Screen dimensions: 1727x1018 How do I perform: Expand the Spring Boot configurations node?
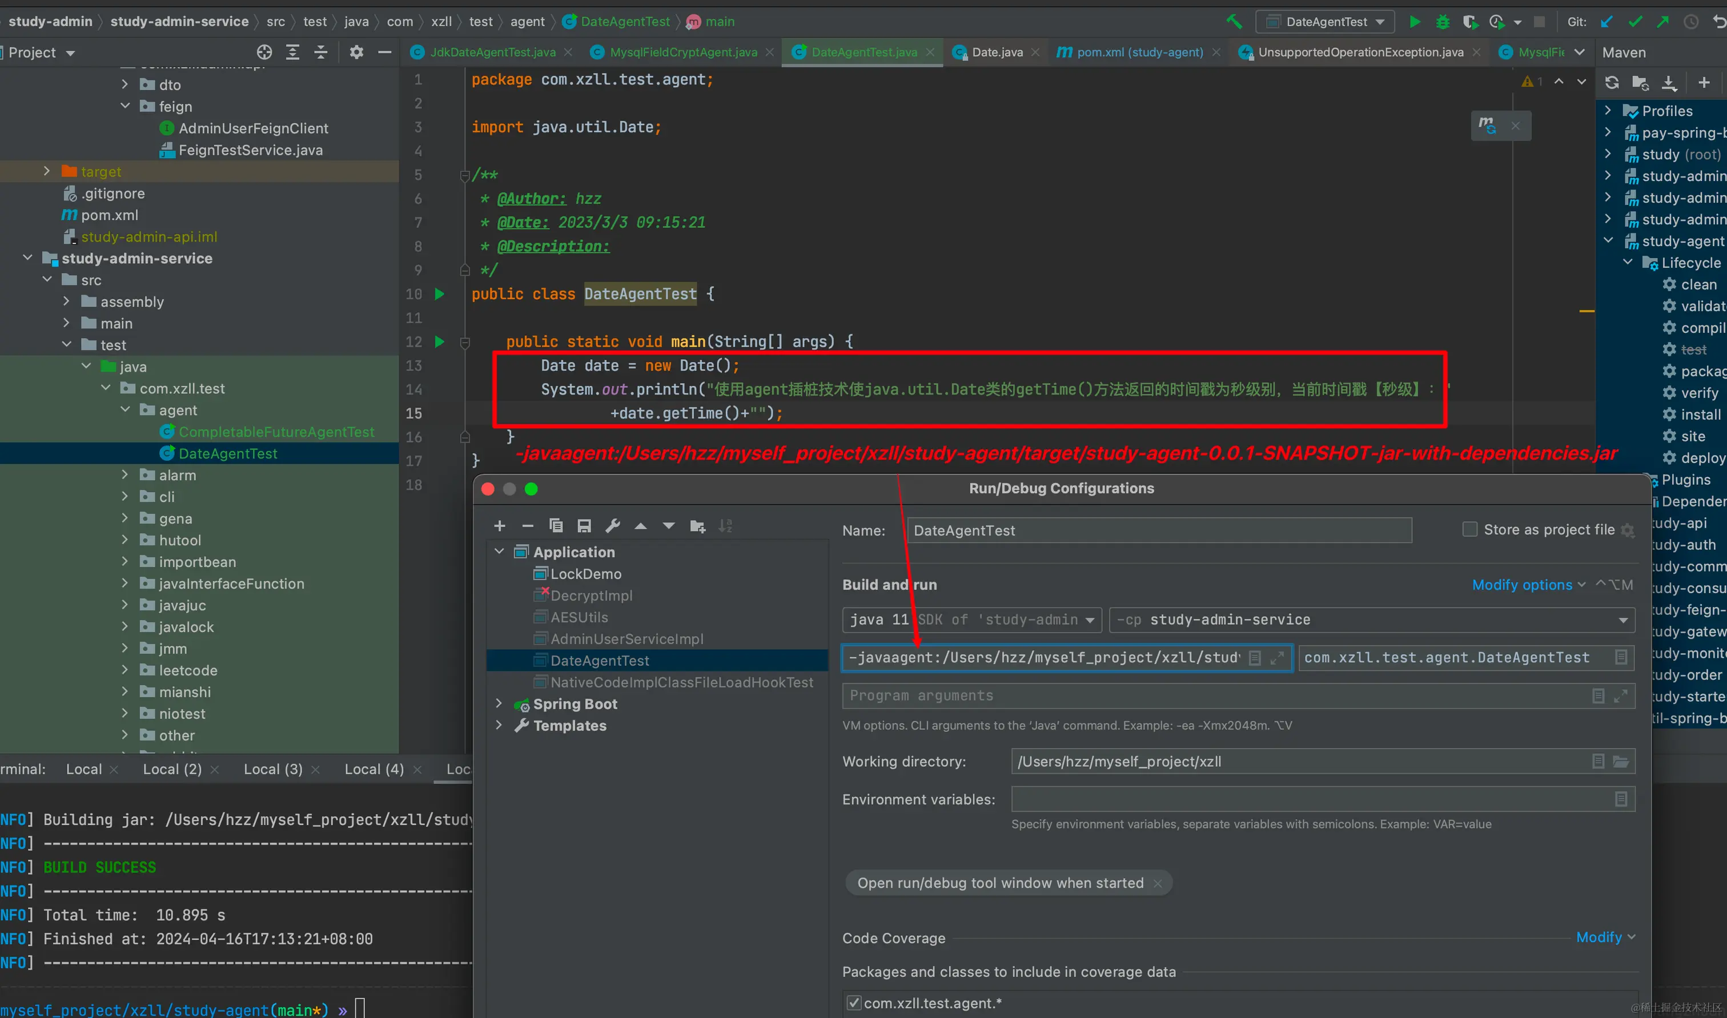499,704
